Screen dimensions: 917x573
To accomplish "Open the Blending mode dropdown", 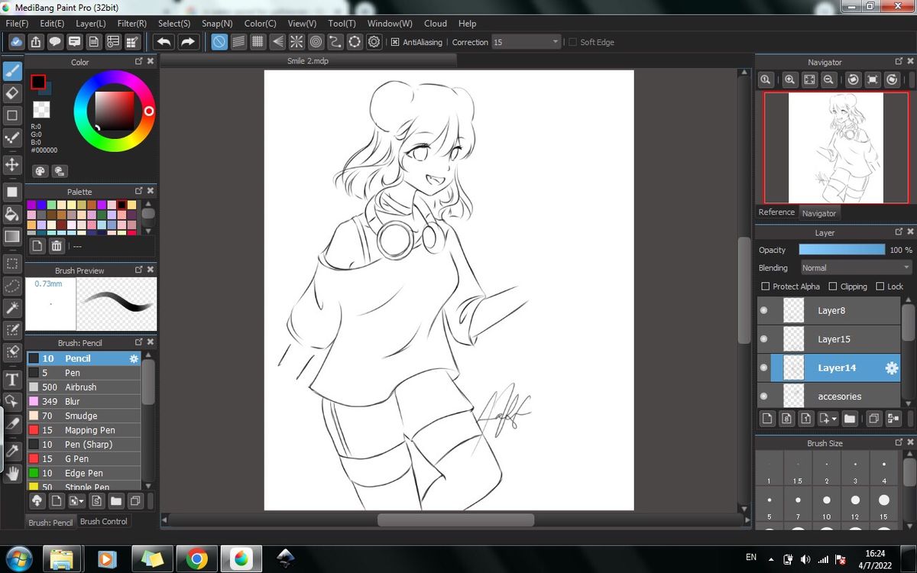I will click(x=856, y=268).
